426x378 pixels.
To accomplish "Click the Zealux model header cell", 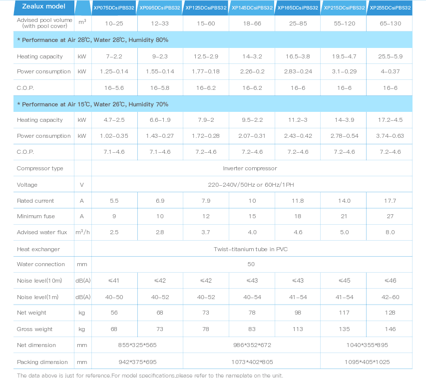I will click(44, 7).
